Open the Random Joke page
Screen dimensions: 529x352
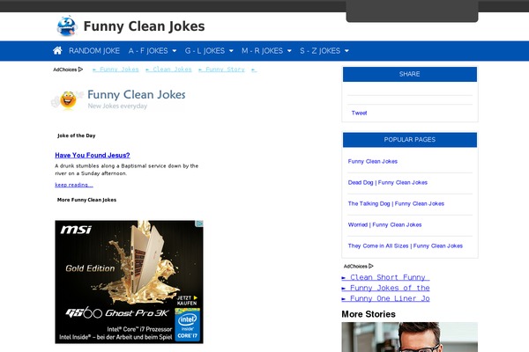[94, 51]
